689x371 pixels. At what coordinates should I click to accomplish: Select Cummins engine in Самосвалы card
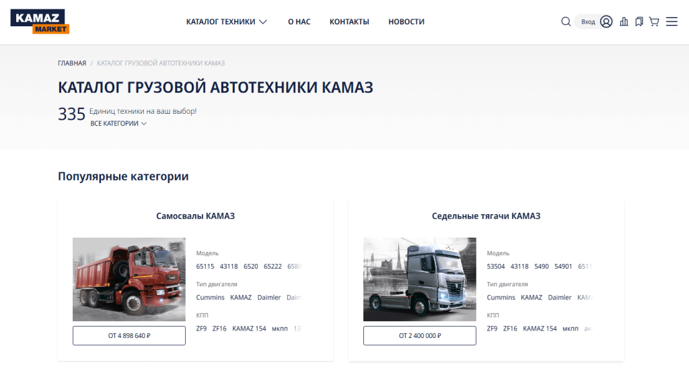211,298
